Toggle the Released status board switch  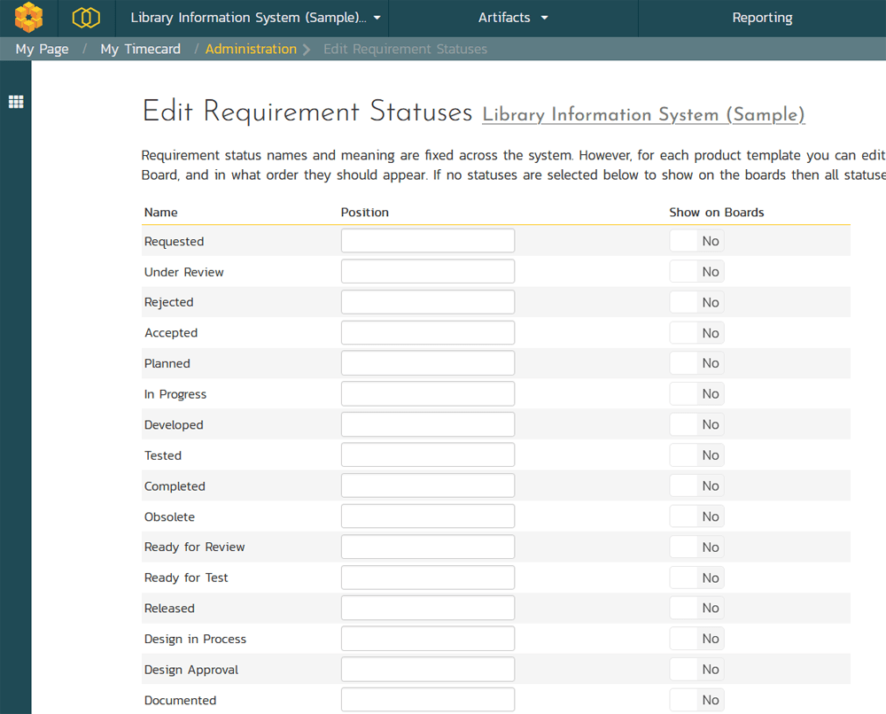tap(696, 608)
